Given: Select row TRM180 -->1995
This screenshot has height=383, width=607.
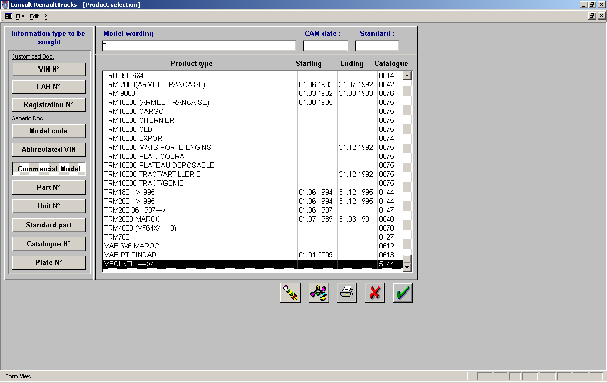Looking at the screenshot, I should point(253,192).
